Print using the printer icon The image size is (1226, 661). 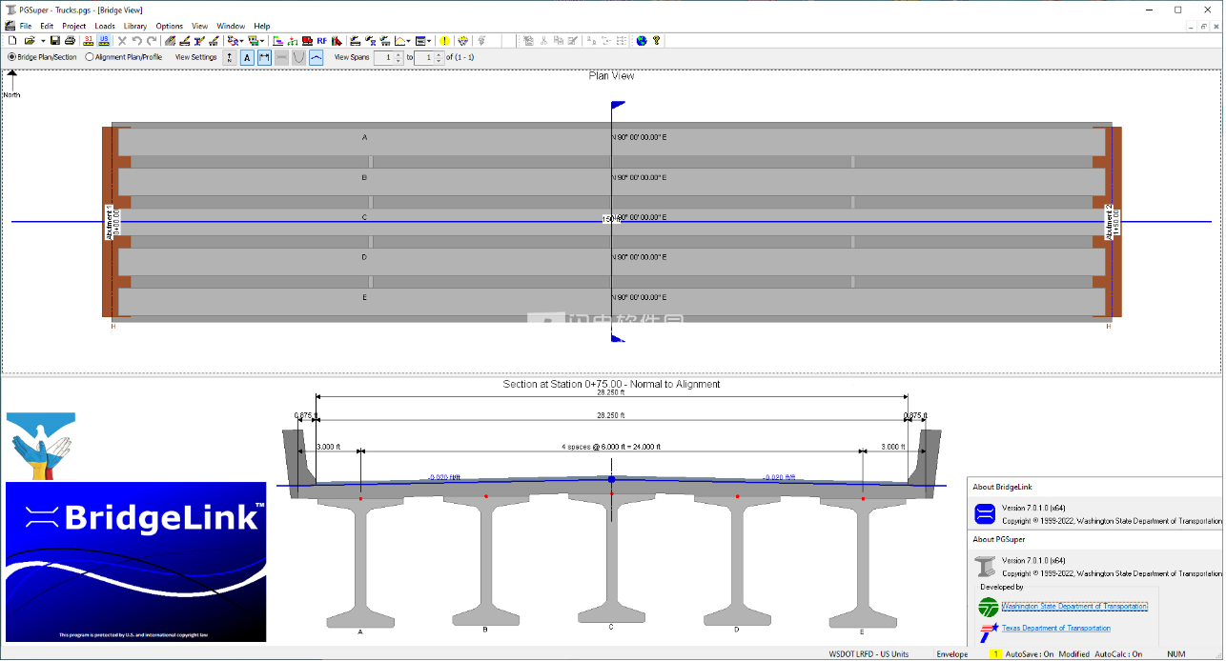[69, 41]
